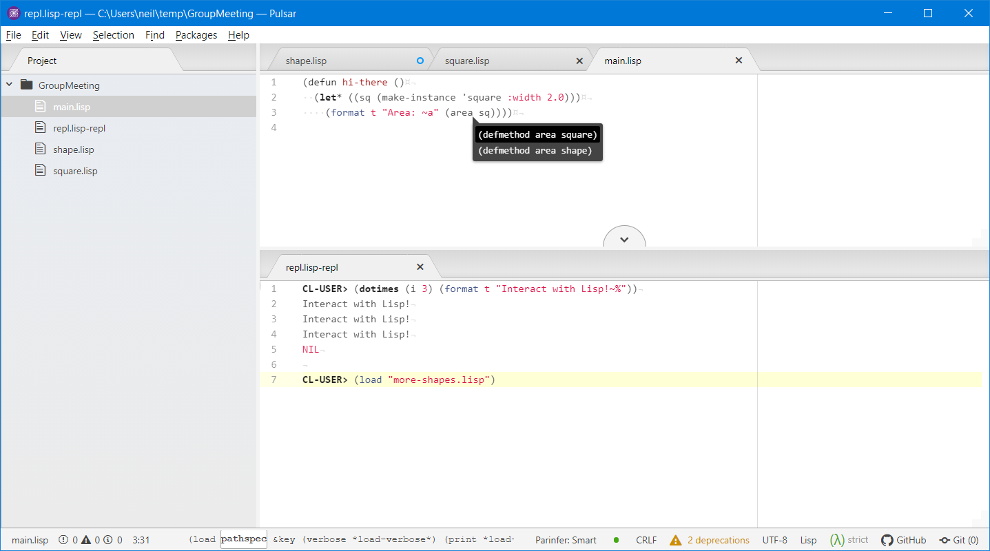Open the Selection menu
The height and width of the screenshot is (551, 990).
coord(114,35)
